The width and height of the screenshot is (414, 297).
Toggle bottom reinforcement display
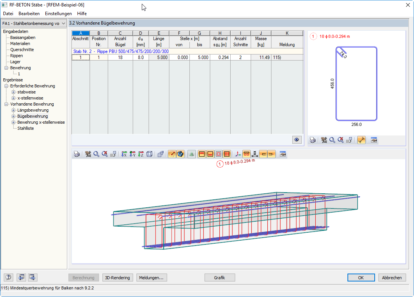[x=210, y=154]
